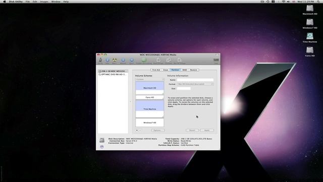323x182 pixels.
Task: Switch to the RAID tab
Action: pos(185,70)
